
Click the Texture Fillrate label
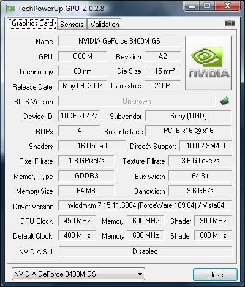tap(144, 161)
